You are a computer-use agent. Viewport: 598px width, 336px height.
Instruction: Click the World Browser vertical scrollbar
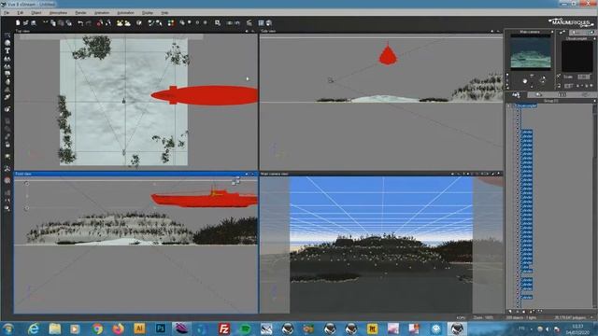596,205
